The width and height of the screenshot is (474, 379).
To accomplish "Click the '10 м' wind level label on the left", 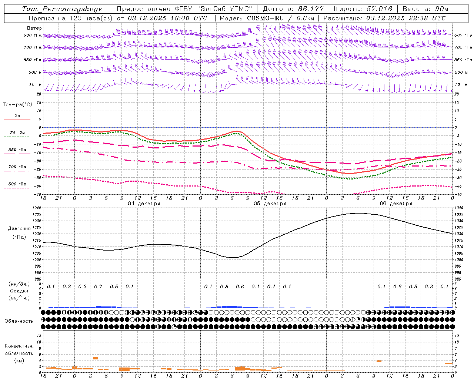I will pos(35,85).
